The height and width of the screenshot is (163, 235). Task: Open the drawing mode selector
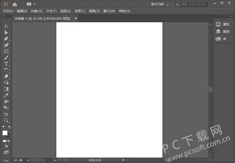click(x=6, y=146)
